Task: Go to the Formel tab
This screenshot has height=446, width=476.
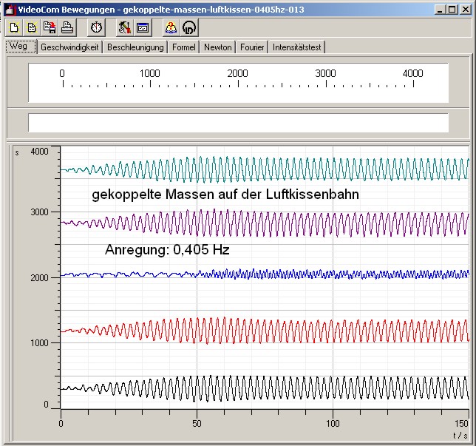Action: click(x=184, y=47)
